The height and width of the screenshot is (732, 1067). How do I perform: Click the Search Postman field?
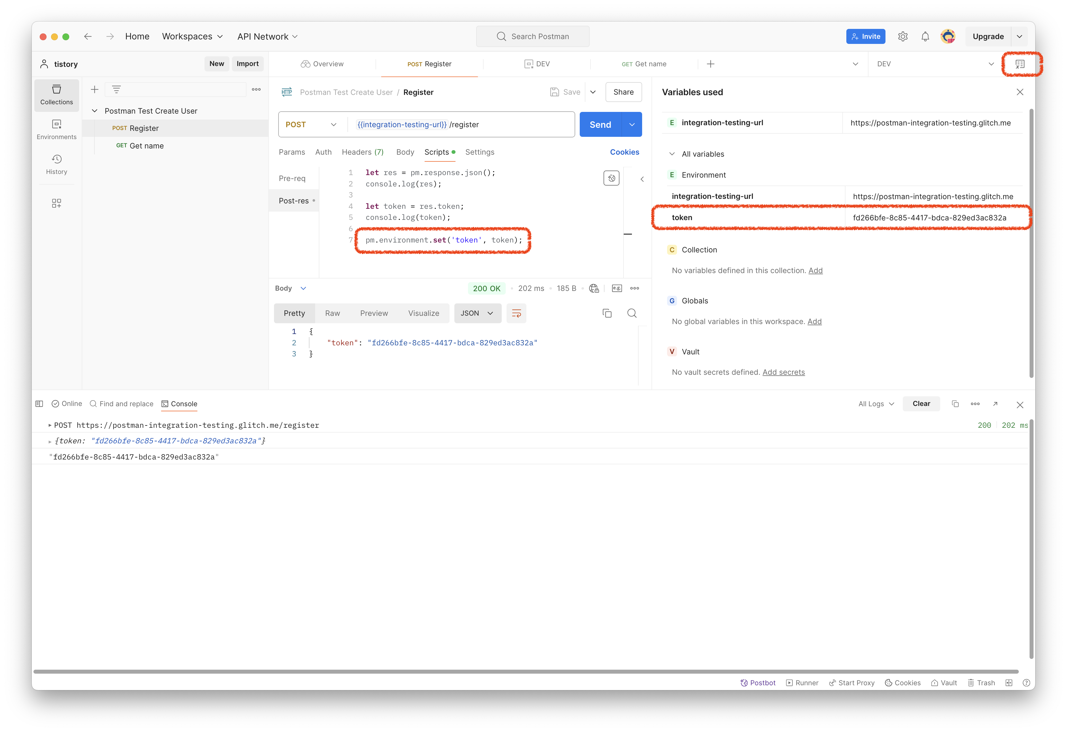tap(533, 37)
